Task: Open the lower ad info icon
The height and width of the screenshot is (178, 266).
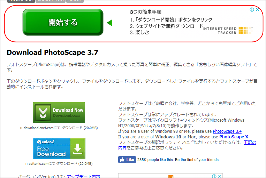Action: [x=214, y=176]
